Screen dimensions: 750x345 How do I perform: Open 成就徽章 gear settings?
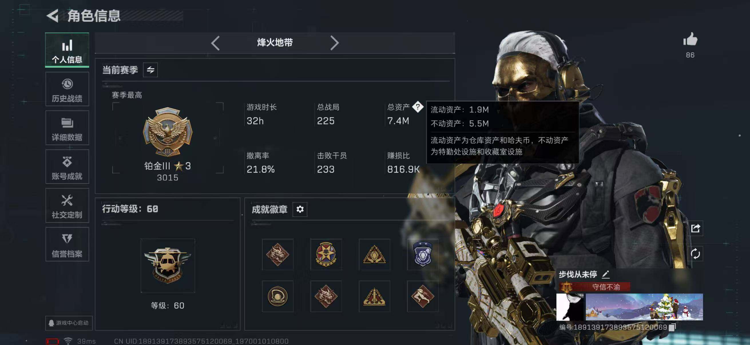pos(300,209)
